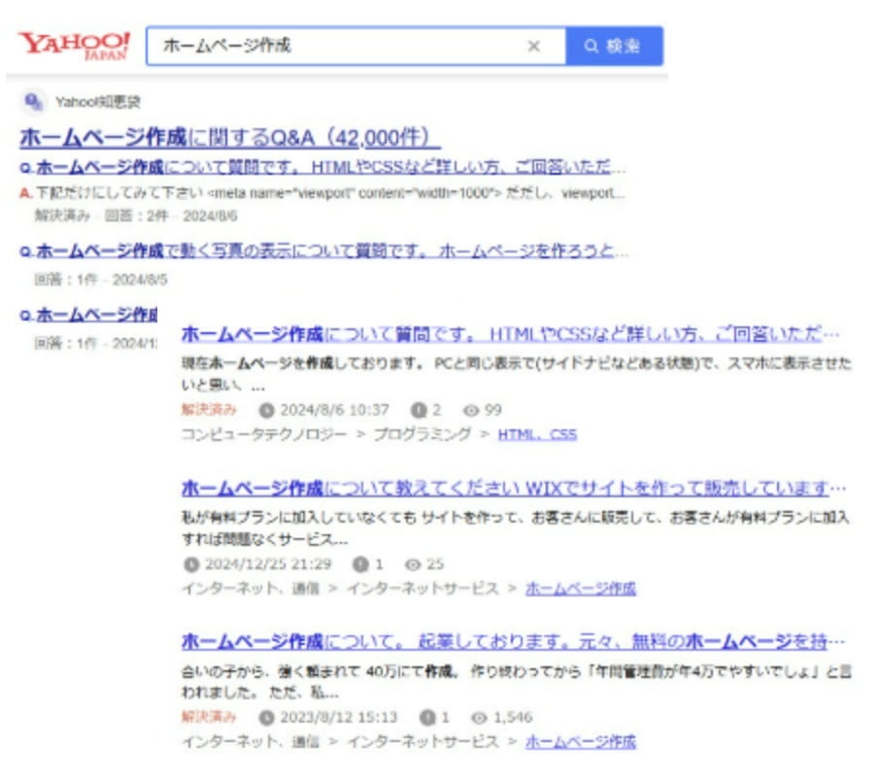Click the eye views icon beside 99
This screenshot has height=777, width=880.
(471, 411)
